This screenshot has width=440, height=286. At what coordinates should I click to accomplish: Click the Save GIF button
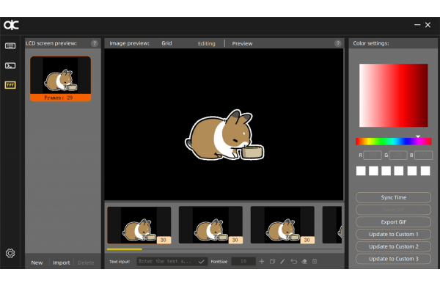click(393, 210)
